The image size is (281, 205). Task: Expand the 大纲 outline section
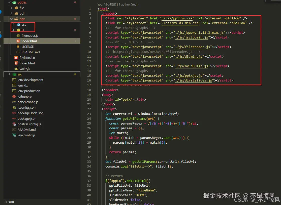tap(6, 202)
